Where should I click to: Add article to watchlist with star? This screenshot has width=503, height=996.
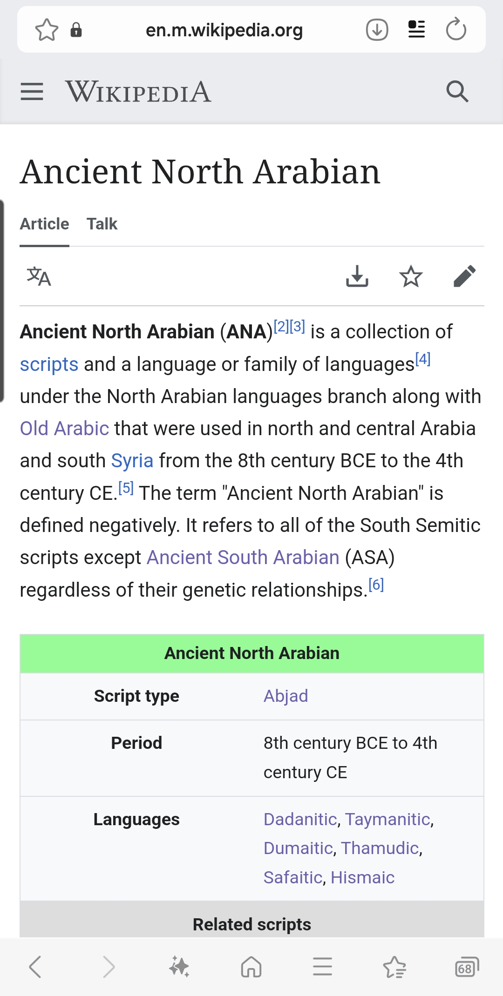point(411,277)
